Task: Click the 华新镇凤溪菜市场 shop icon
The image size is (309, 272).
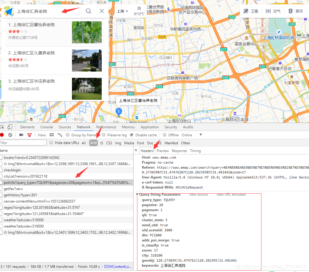Action: 186,24
